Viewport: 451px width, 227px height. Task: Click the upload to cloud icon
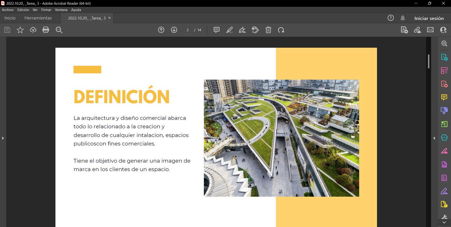pyautogui.click(x=33, y=30)
